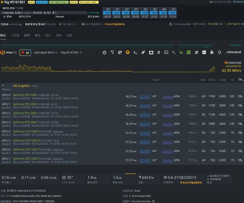Click the first 60% fan tile at top

(107, 13)
